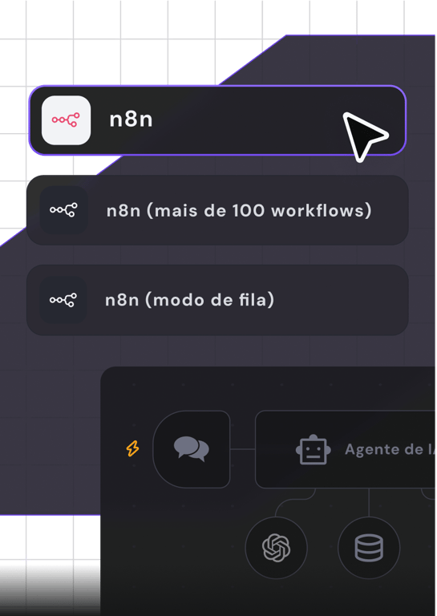Screen dimensions: 437x616
Task: Click the pink n8n logo icon
Action: coord(66,120)
